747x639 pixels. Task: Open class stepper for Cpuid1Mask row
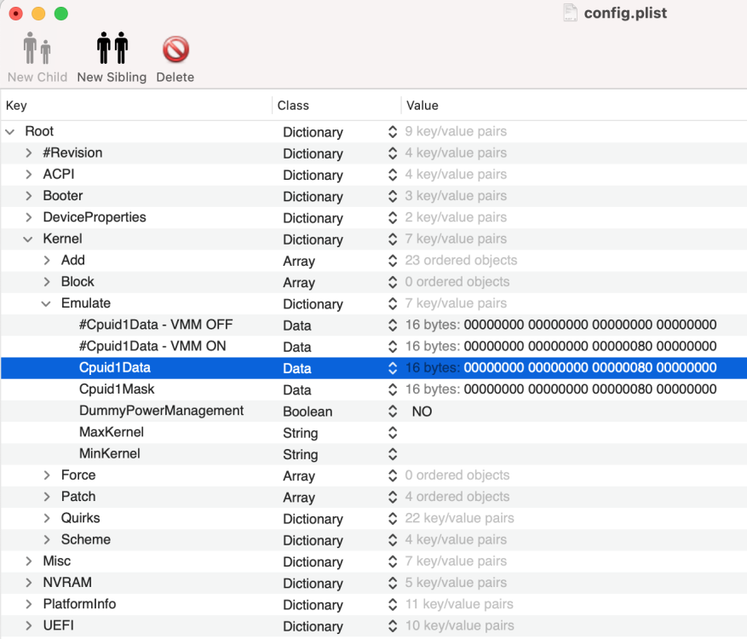pos(393,389)
